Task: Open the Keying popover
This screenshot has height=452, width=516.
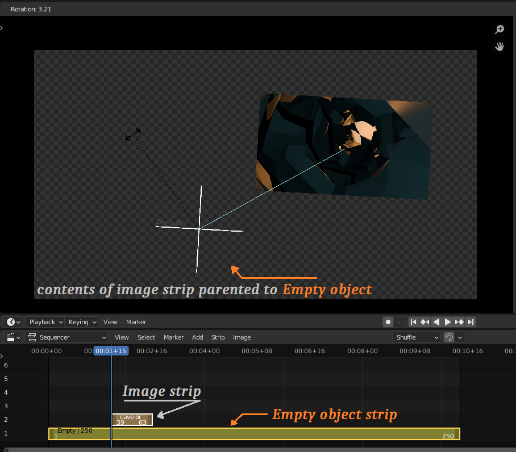Action: pyautogui.click(x=82, y=322)
